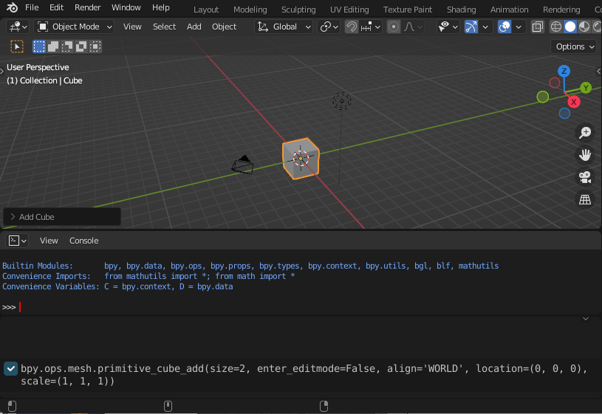Expand the Add Cube operator panel
This screenshot has width=602, height=414.
point(13,217)
